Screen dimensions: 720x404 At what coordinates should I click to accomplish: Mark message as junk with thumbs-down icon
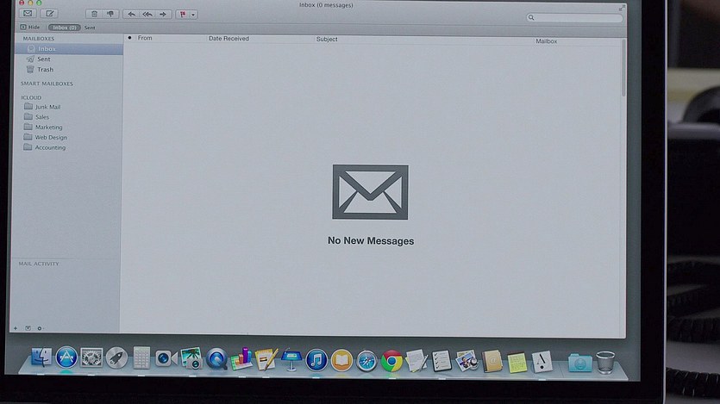110,14
